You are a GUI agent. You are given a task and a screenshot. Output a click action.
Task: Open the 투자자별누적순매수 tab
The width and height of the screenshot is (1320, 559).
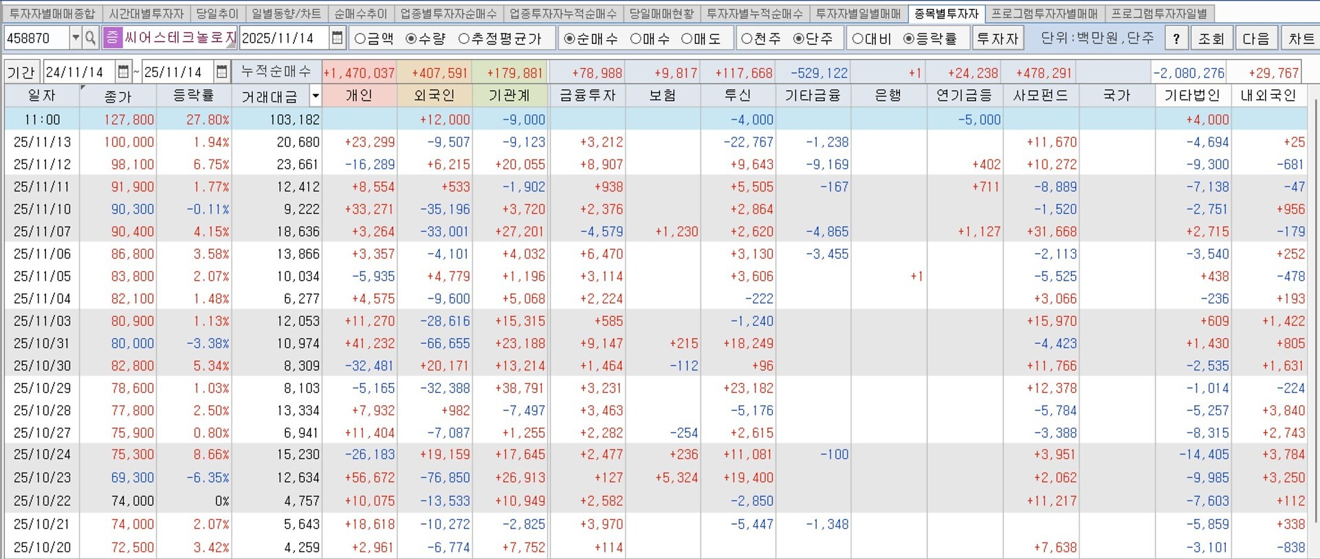[x=755, y=14]
